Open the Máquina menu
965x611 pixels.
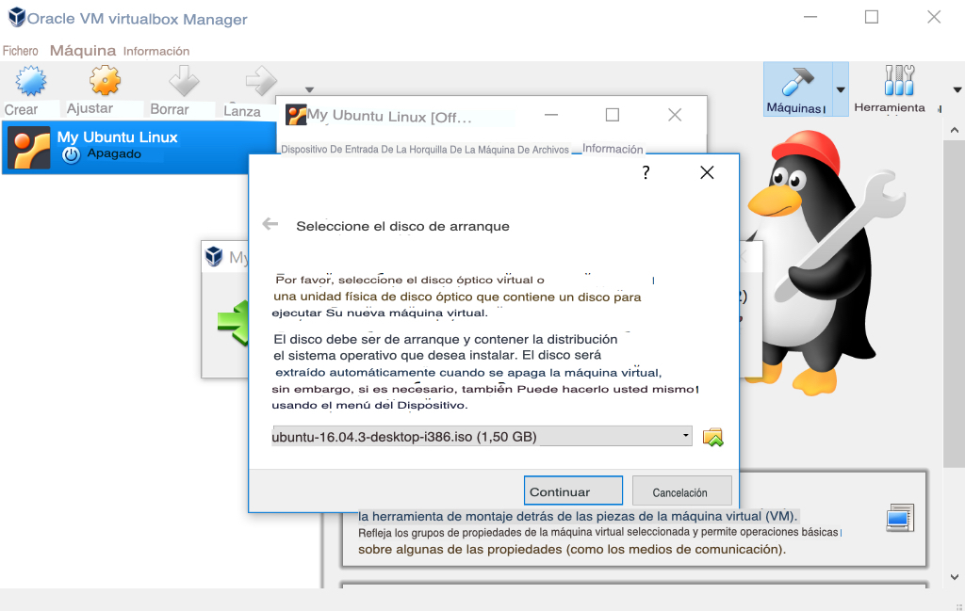83,51
